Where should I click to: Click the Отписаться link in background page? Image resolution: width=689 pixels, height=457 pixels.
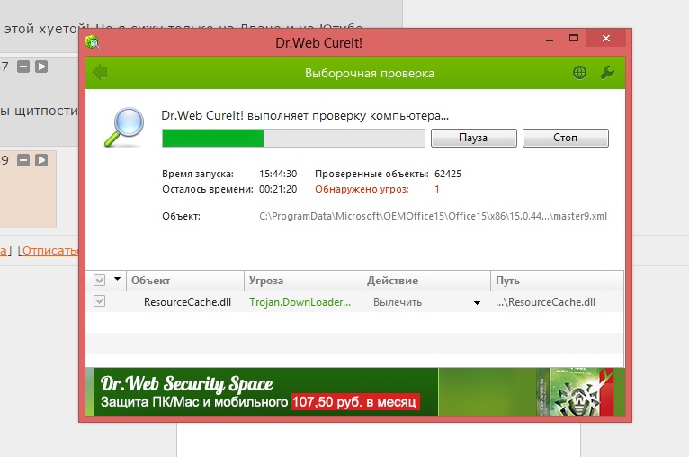(50, 250)
